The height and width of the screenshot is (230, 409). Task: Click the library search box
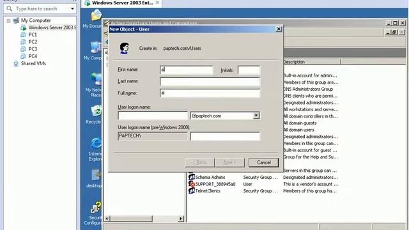coord(40,9)
